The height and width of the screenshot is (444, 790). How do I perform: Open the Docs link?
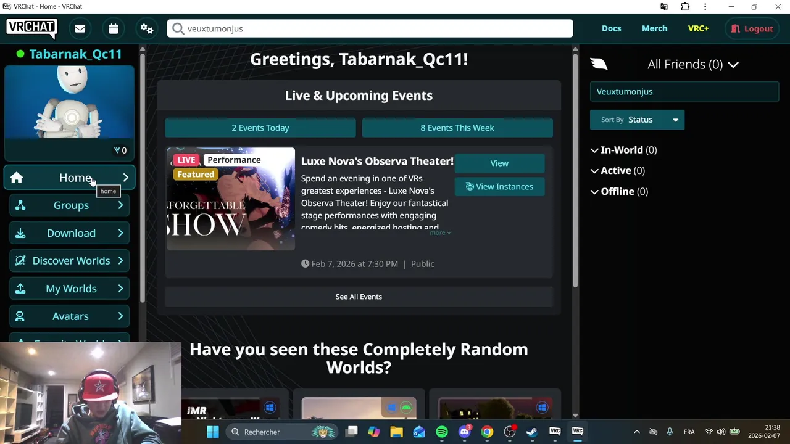click(x=612, y=28)
